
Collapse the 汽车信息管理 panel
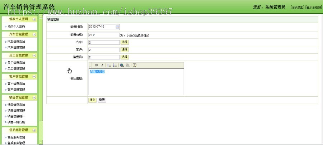coord(34,34)
